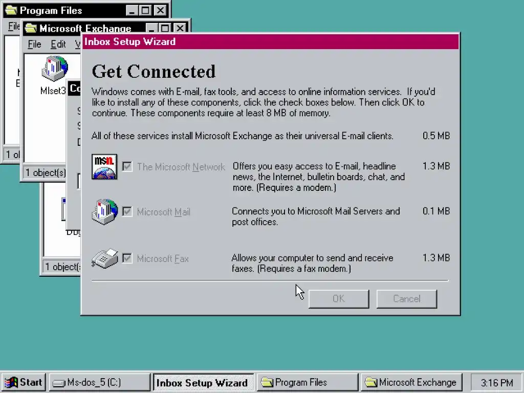Click 1 object(s) status bar in Microsoft Exchange
This screenshot has width=524, height=393.
[x=45, y=173]
